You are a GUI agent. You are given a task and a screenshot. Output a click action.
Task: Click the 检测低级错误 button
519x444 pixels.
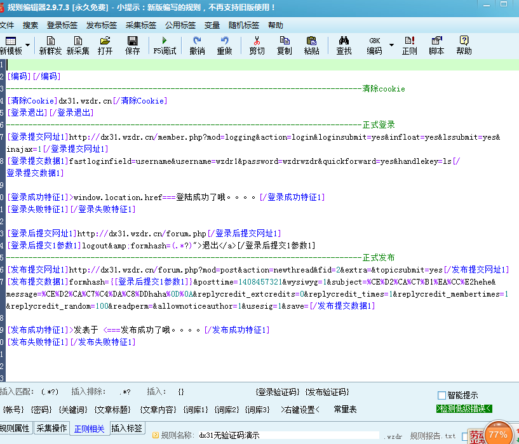464,408
